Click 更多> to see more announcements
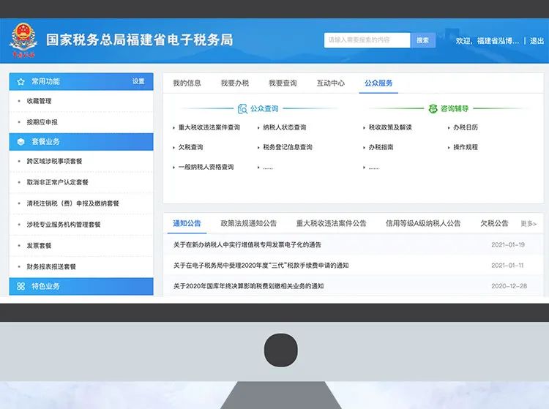Image resolution: width=549 pixels, height=409 pixels. pyautogui.click(x=529, y=224)
